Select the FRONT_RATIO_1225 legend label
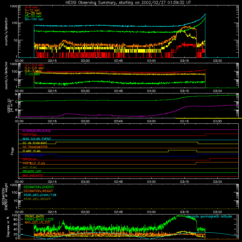 (39, 219)
